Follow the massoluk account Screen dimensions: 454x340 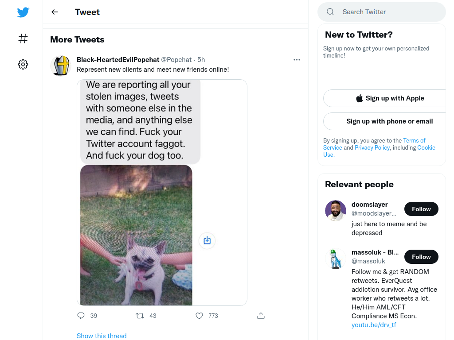coord(421,257)
